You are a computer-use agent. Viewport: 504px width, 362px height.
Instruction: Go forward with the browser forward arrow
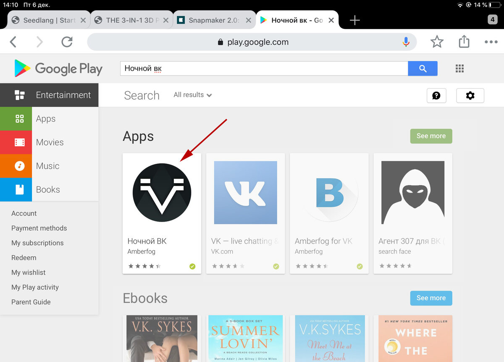point(39,42)
